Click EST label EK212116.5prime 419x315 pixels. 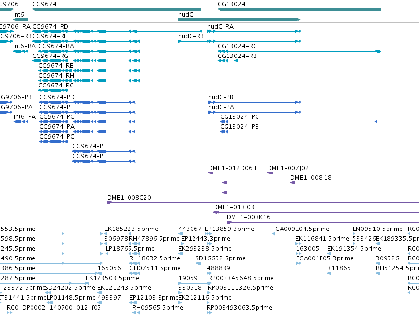pos(205,298)
